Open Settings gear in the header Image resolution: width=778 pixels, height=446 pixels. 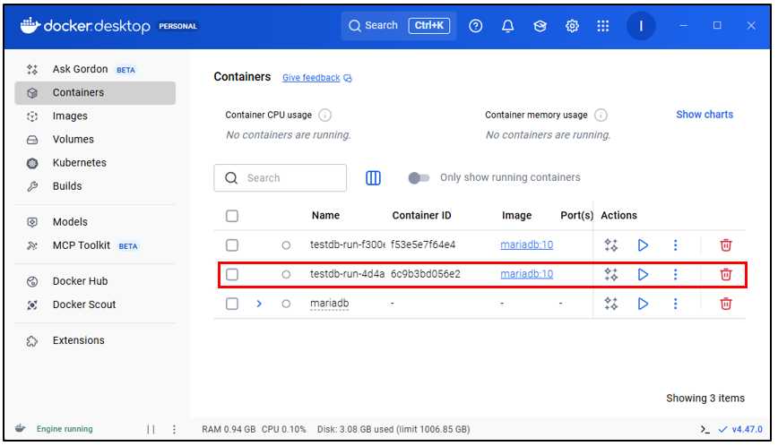[572, 26]
